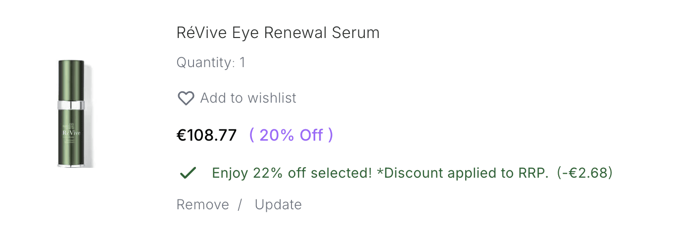Image resolution: width=679 pixels, height=230 pixels.
Task: Click the heart wishlist icon
Action: (x=186, y=98)
